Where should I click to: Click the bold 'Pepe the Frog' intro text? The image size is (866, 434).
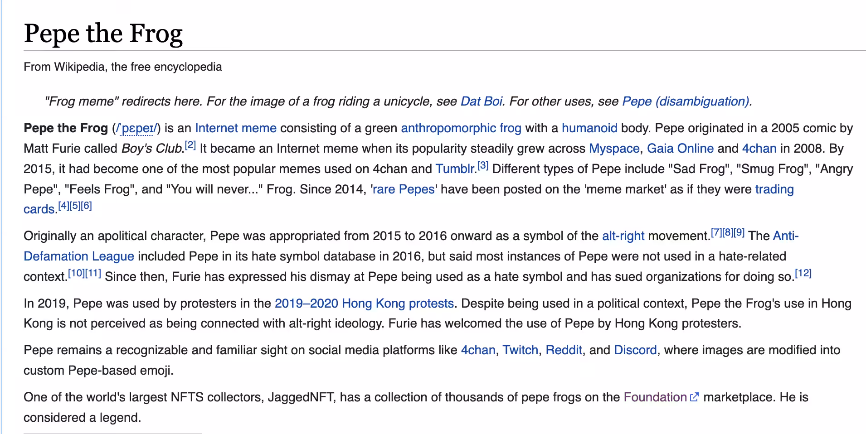[x=66, y=128]
